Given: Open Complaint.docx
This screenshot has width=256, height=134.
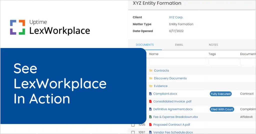Looking at the screenshot, I should coord(165,94).
